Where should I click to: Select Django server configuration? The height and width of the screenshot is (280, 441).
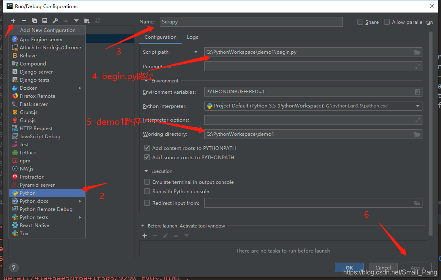[47, 72]
